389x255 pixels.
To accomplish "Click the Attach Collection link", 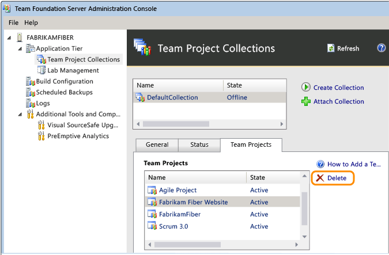I will click(x=339, y=101).
